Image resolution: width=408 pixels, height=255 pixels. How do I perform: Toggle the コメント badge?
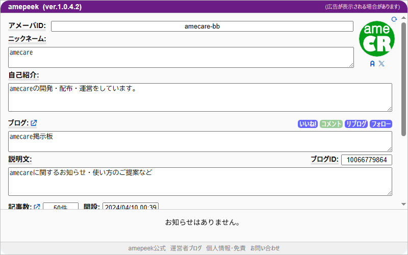(331, 124)
